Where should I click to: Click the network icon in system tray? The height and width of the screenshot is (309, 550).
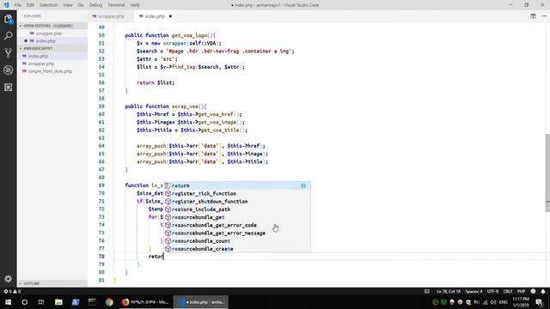point(486,302)
